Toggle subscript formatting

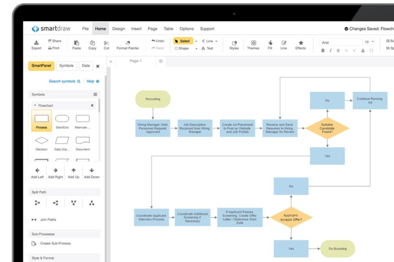347,51
